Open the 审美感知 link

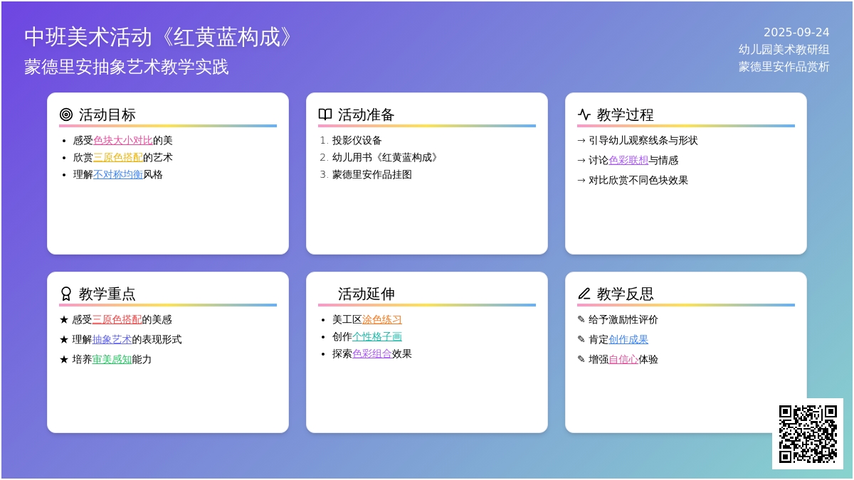[x=112, y=360]
